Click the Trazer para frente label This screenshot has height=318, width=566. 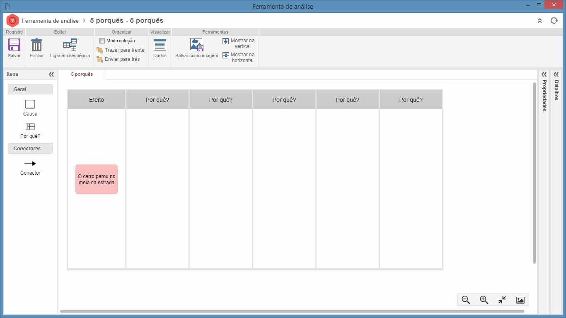coord(125,50)
